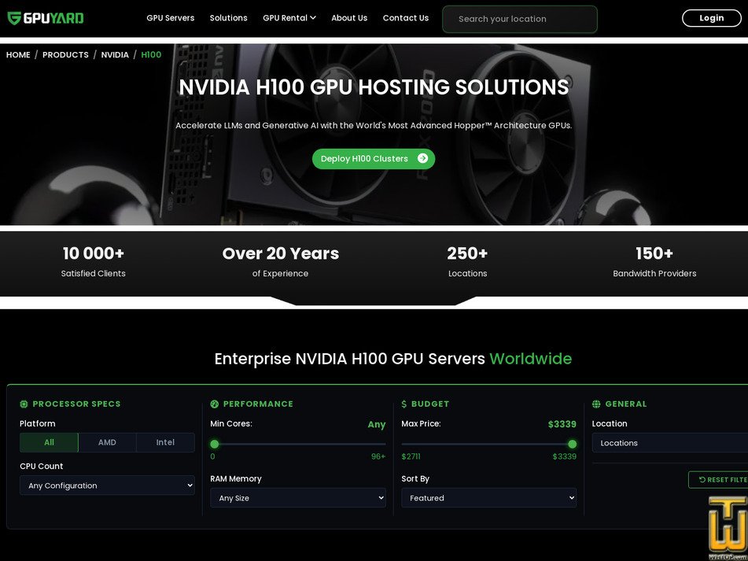Click the NVIDIA breadcrumb
This screenshot has height=561, width=748.
[x=115, y=55]
